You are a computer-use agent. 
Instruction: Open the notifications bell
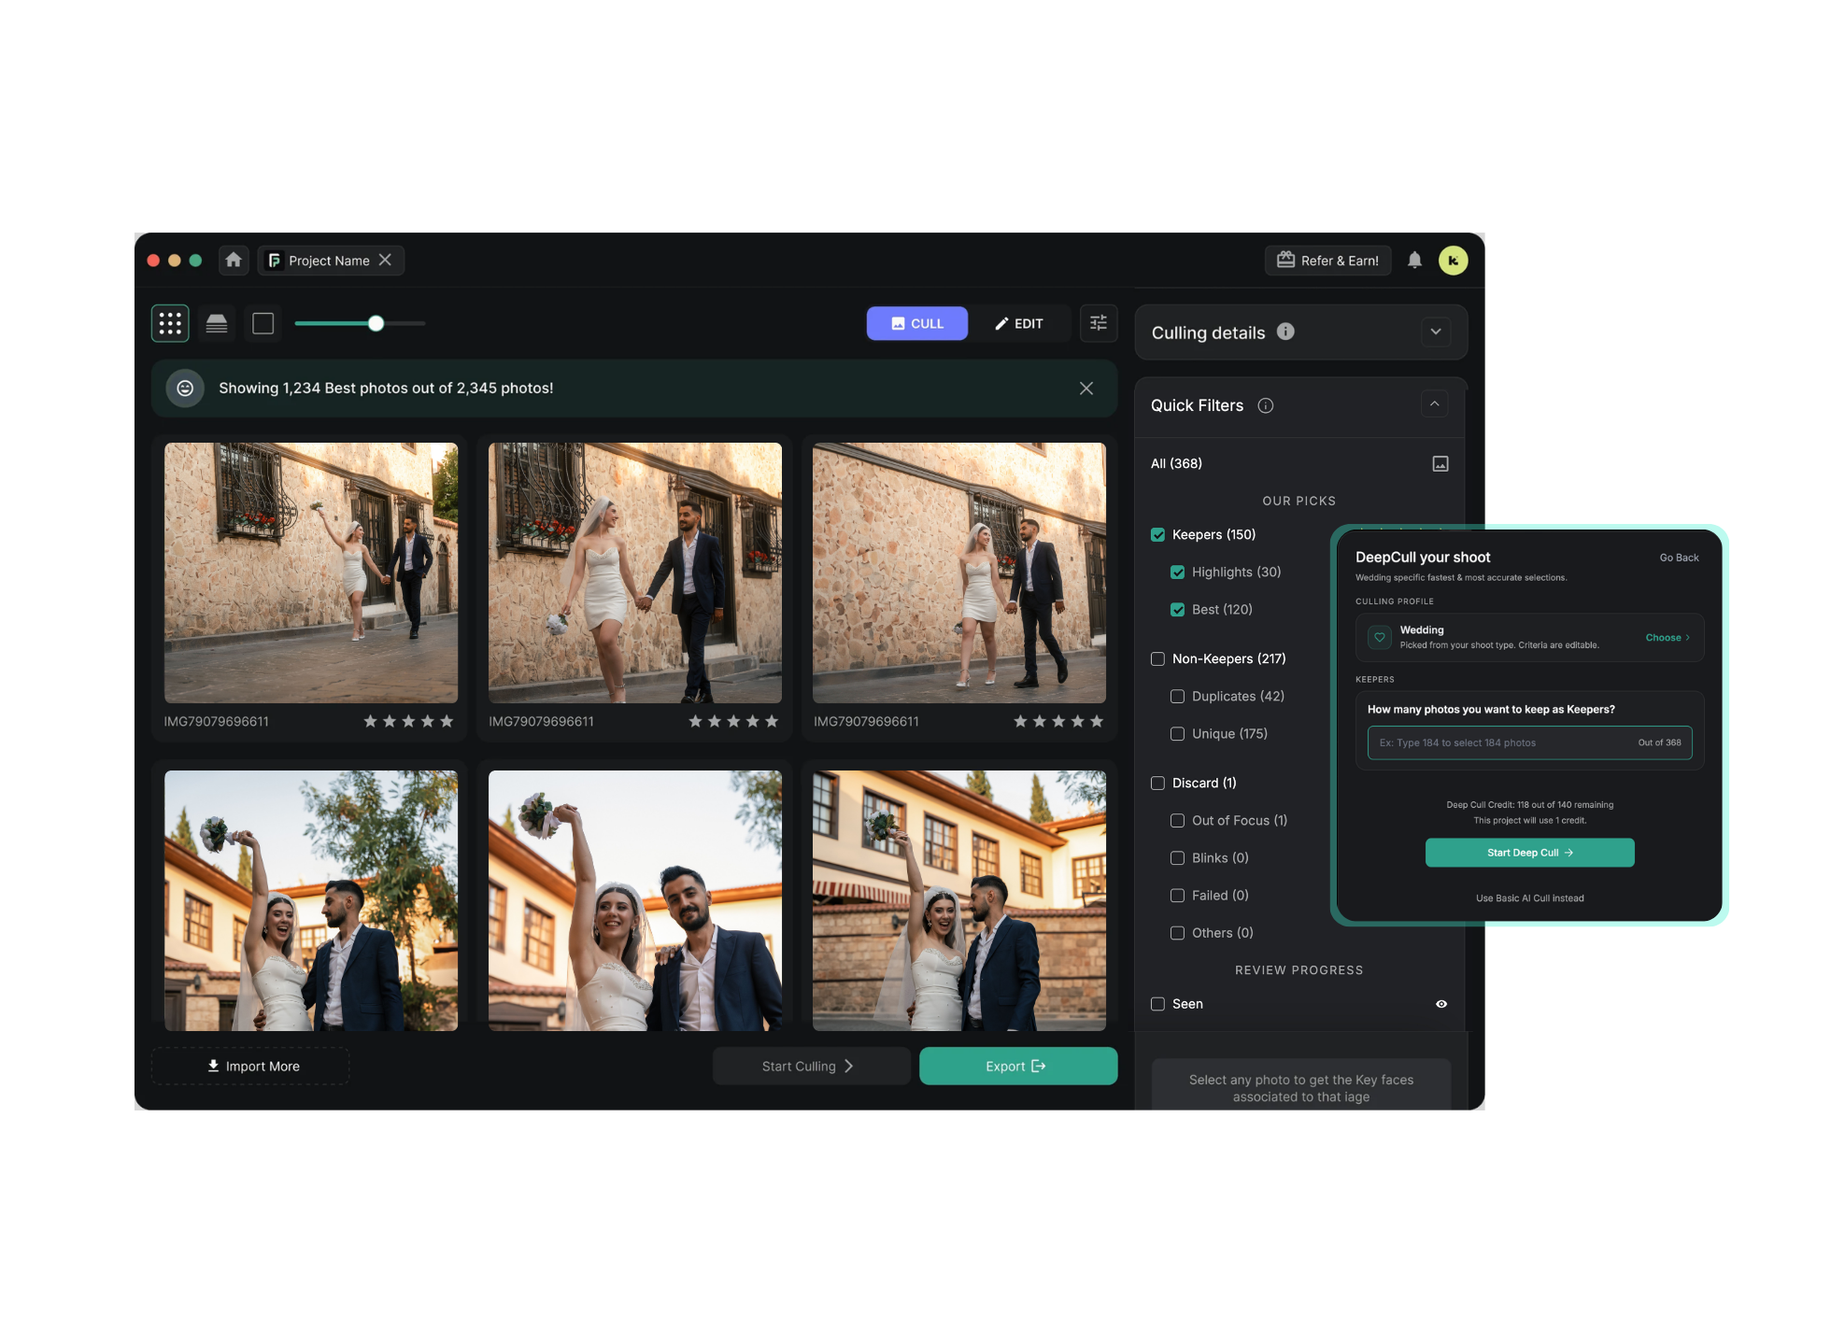coord(1414,260)
